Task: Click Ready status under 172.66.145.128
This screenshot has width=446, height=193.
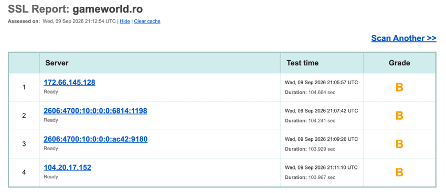Action: coord(50,92)
